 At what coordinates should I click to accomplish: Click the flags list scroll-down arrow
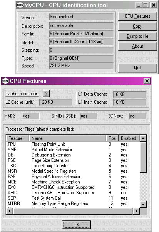143,205
